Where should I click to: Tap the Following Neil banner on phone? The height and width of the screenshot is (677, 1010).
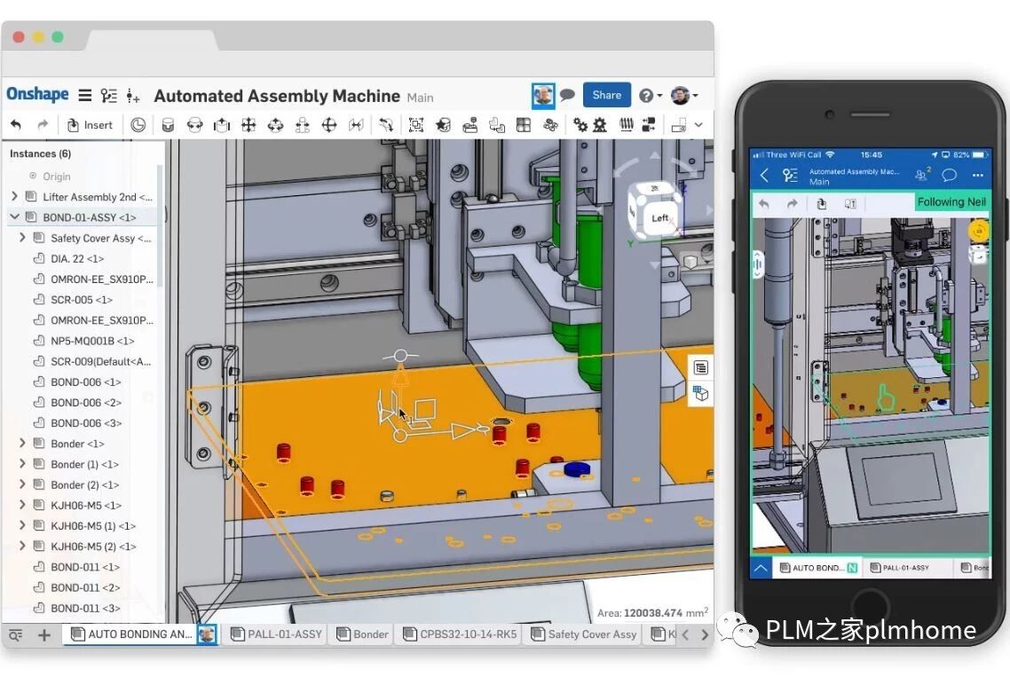pyautogui.click(x=951, y=201)
